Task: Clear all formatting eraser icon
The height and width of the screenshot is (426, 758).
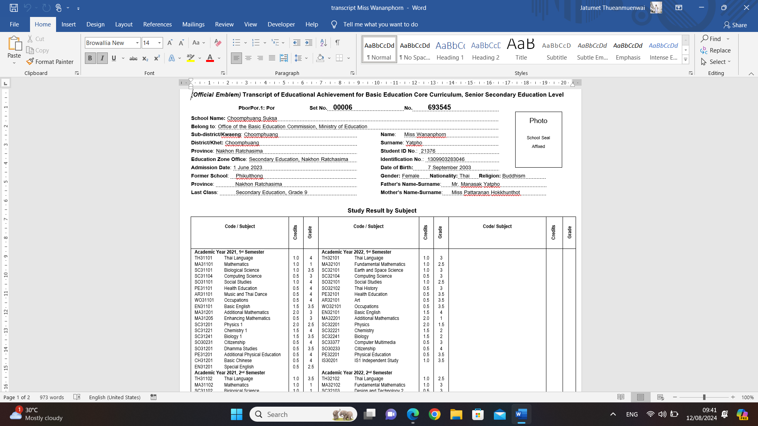Action: coord(218,43)
